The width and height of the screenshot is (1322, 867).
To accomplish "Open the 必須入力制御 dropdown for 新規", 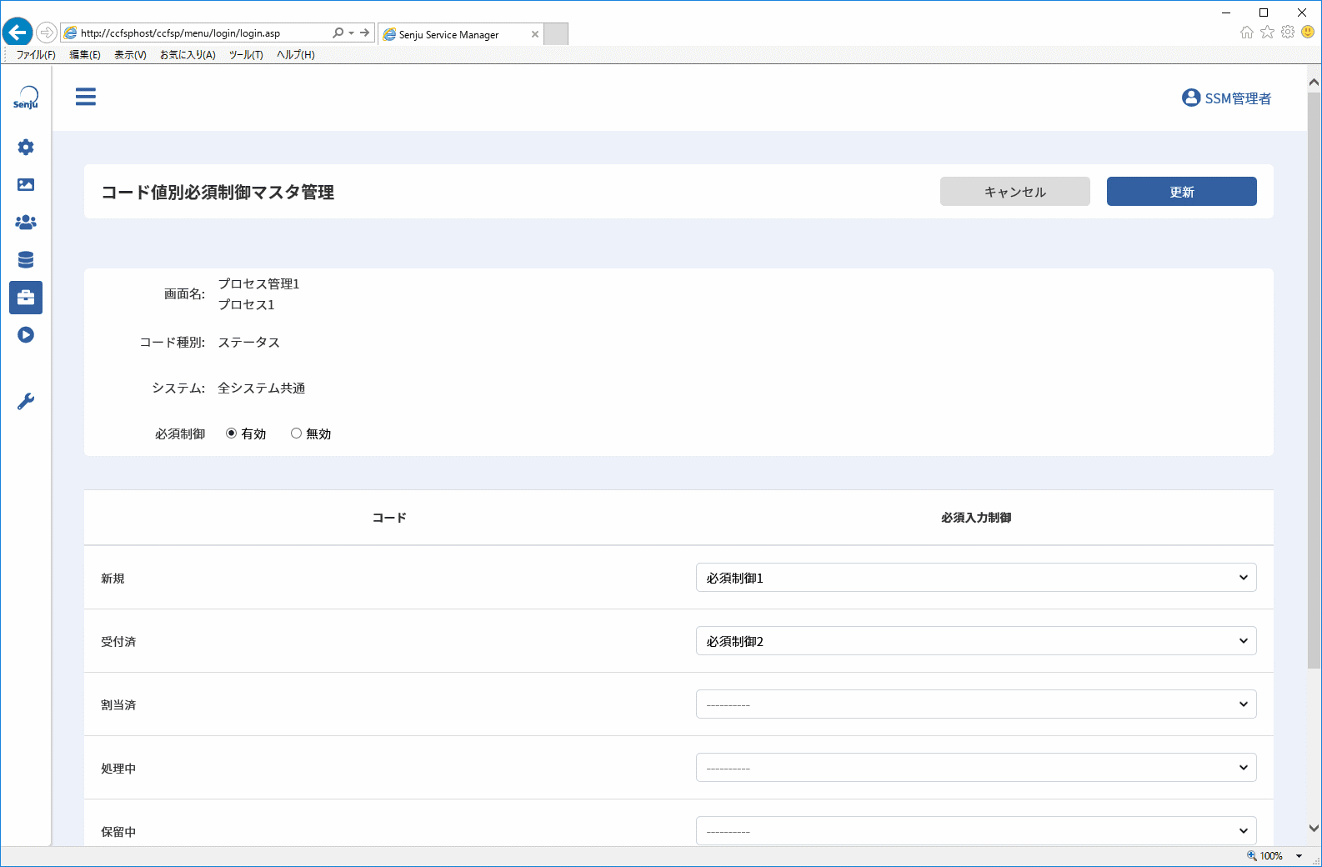I will pos(976,578).
